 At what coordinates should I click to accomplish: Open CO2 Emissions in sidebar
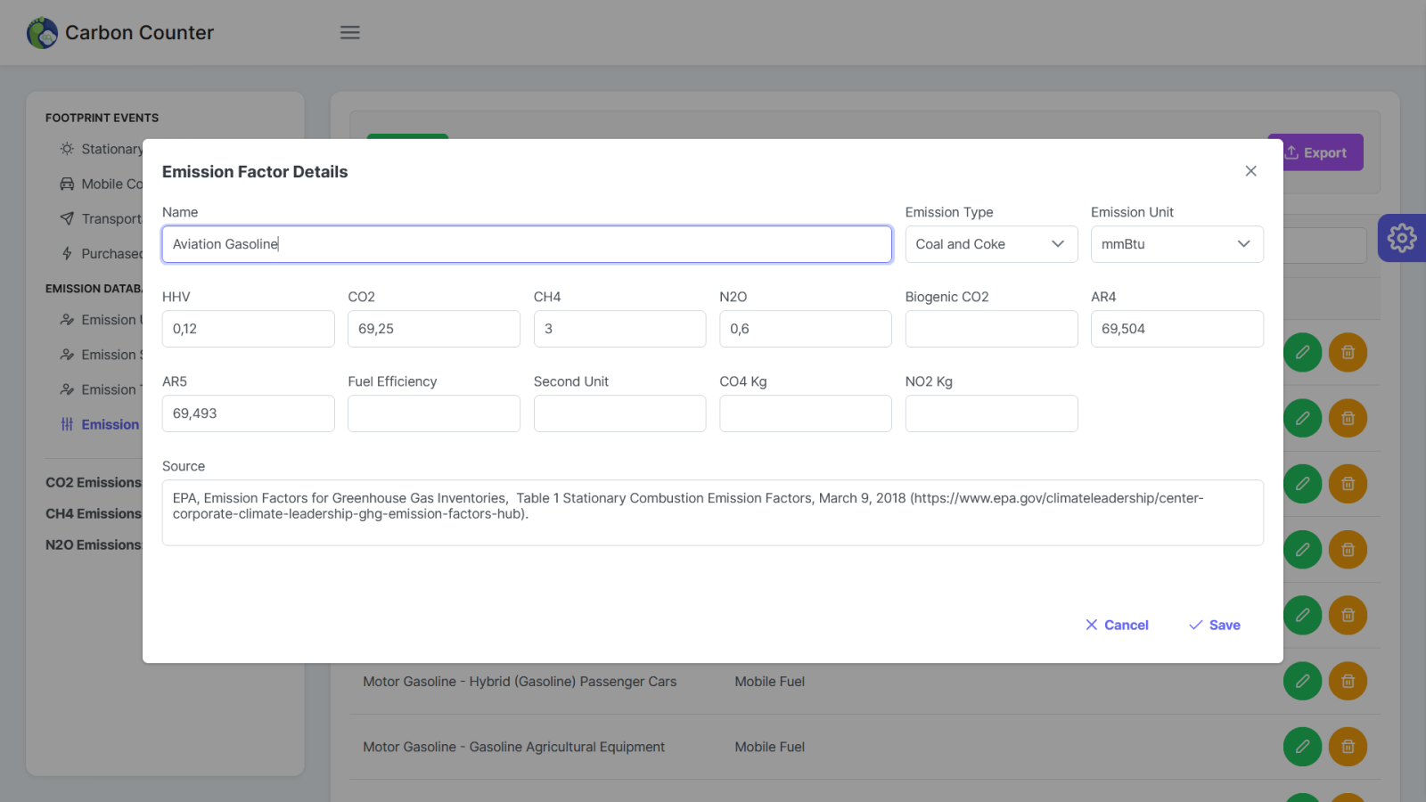click(94, 482)
